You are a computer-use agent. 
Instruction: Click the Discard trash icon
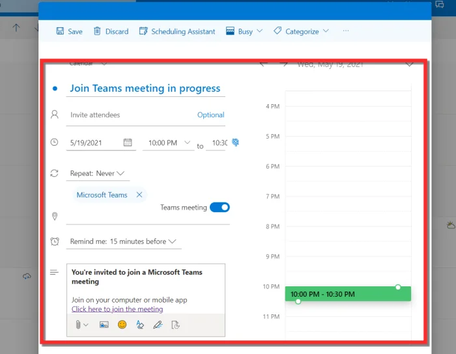click(x=97, y=31)
